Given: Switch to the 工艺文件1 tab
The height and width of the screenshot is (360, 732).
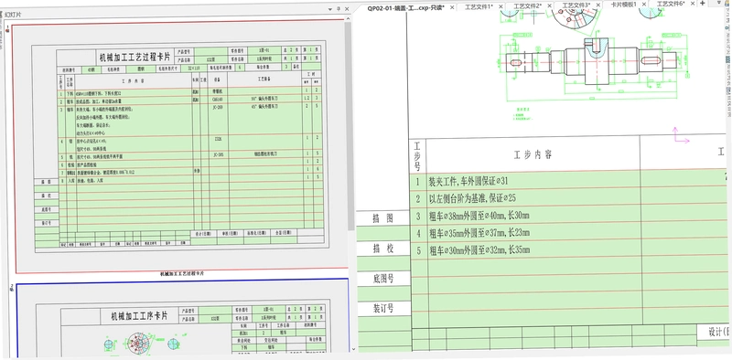Looking at the screenshot, I should pos(479,6).
